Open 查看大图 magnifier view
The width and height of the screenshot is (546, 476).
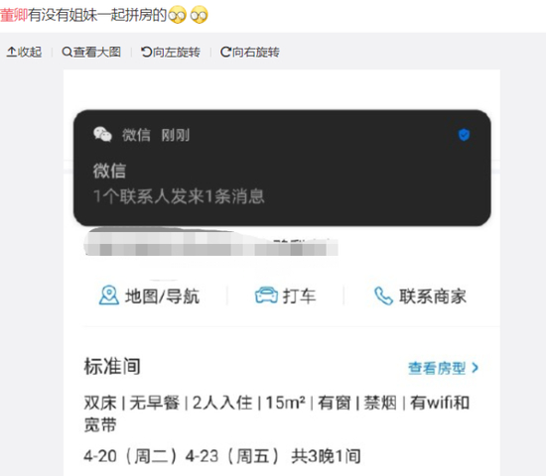tap(91, 52)
